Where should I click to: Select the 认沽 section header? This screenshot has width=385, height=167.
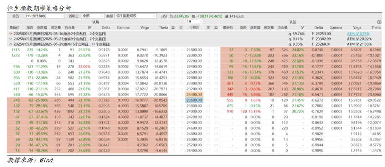(293, 22)
